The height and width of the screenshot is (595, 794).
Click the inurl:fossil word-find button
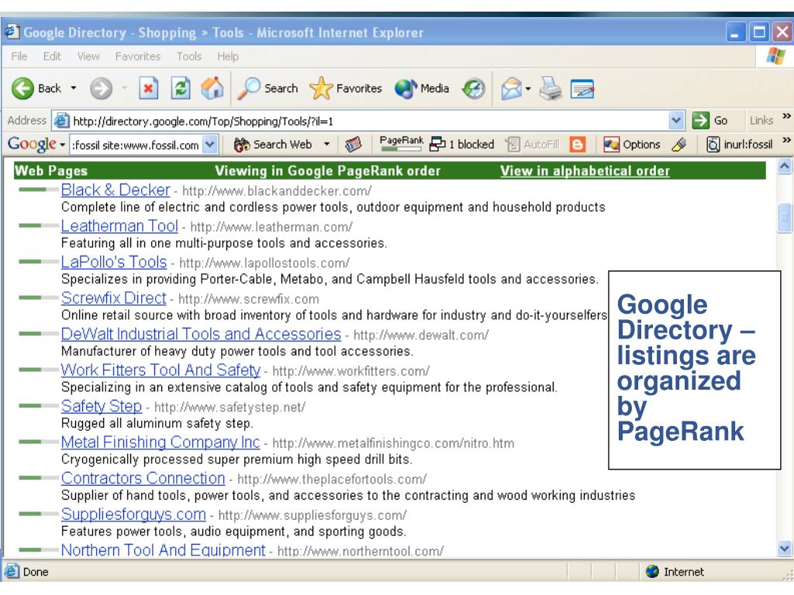click(x=739, y=145)
